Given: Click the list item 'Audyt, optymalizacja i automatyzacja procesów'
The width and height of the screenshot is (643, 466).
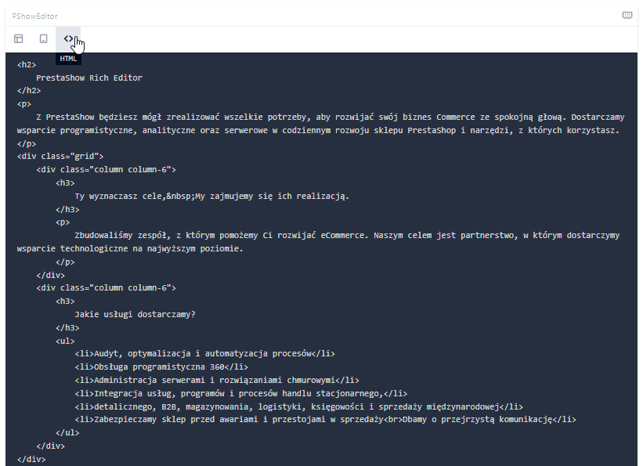Looking at the screenshot, I should (204, 353).
